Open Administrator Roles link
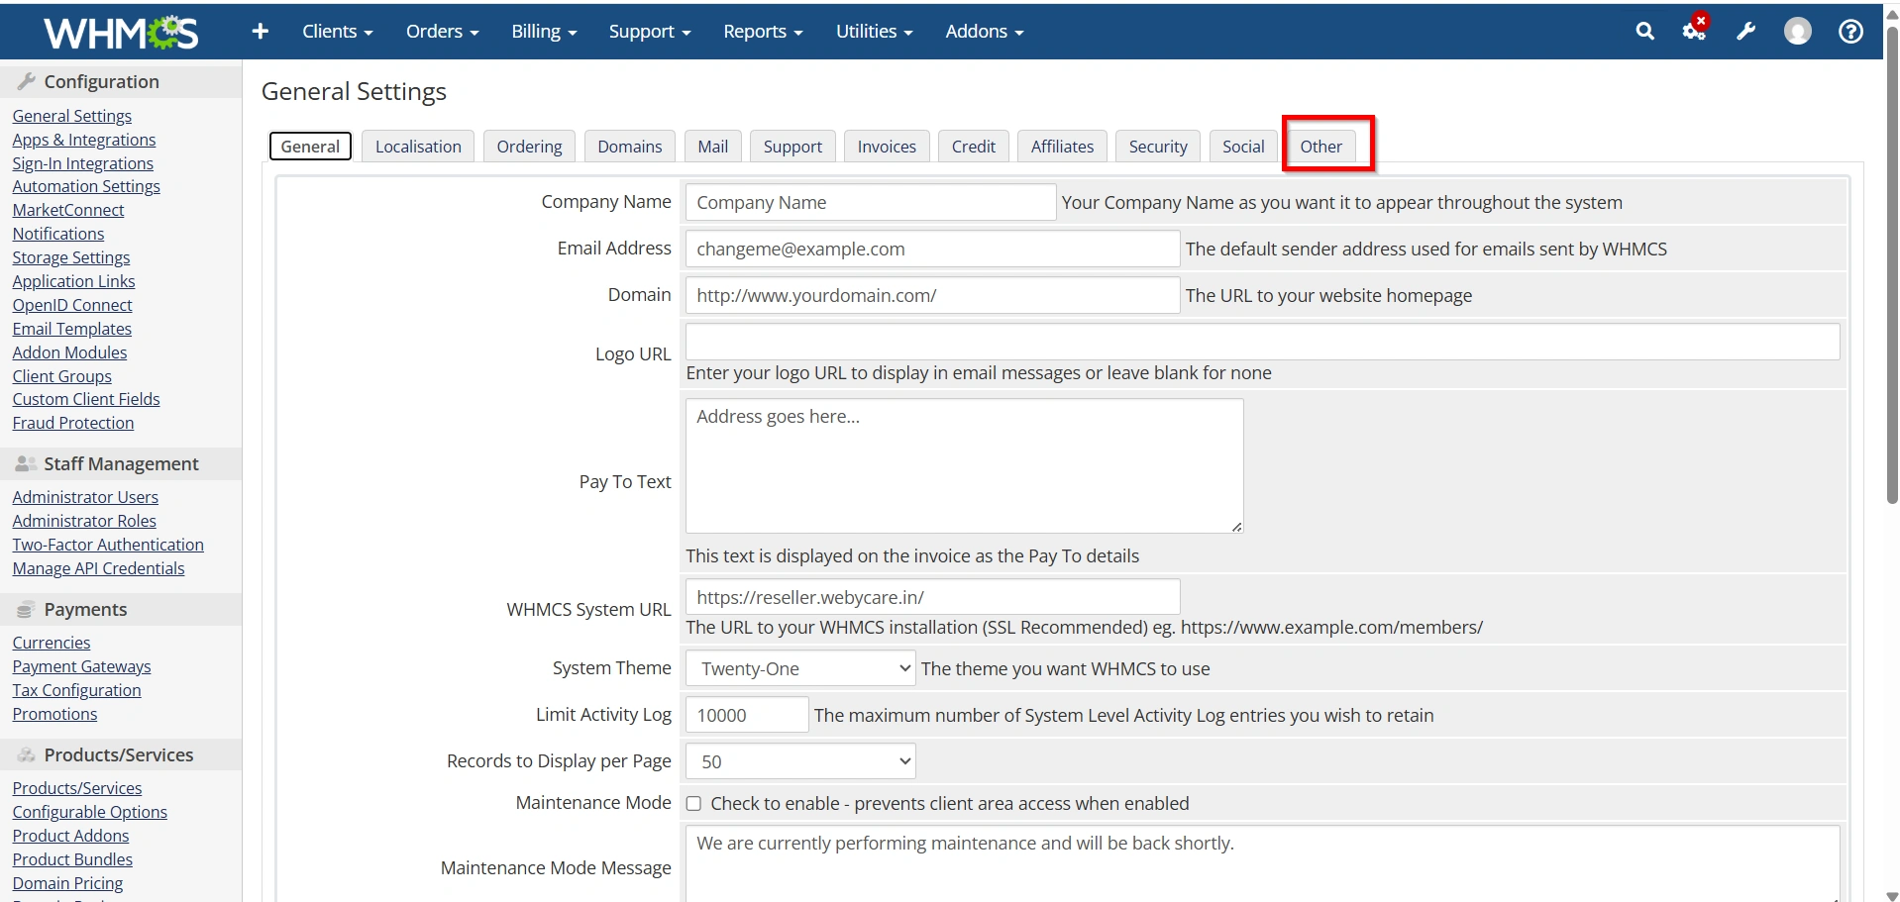The height and width of the screenshot is (902, 1900). [x=84, y=521]
